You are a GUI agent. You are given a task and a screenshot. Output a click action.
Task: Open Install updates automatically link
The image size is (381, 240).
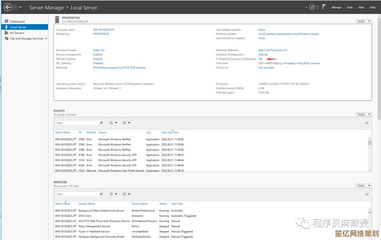tap(289, 34)
